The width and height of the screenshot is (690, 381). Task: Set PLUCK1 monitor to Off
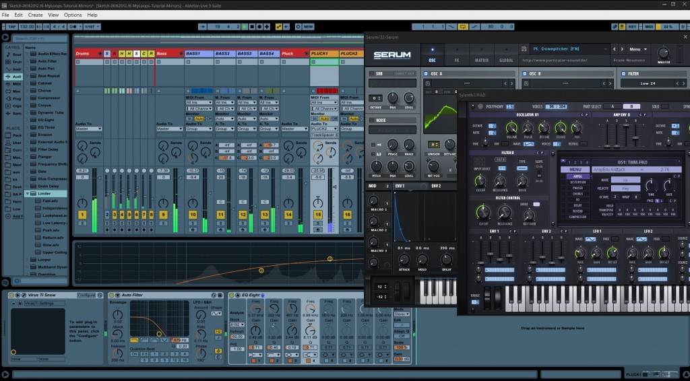point(334,118)
